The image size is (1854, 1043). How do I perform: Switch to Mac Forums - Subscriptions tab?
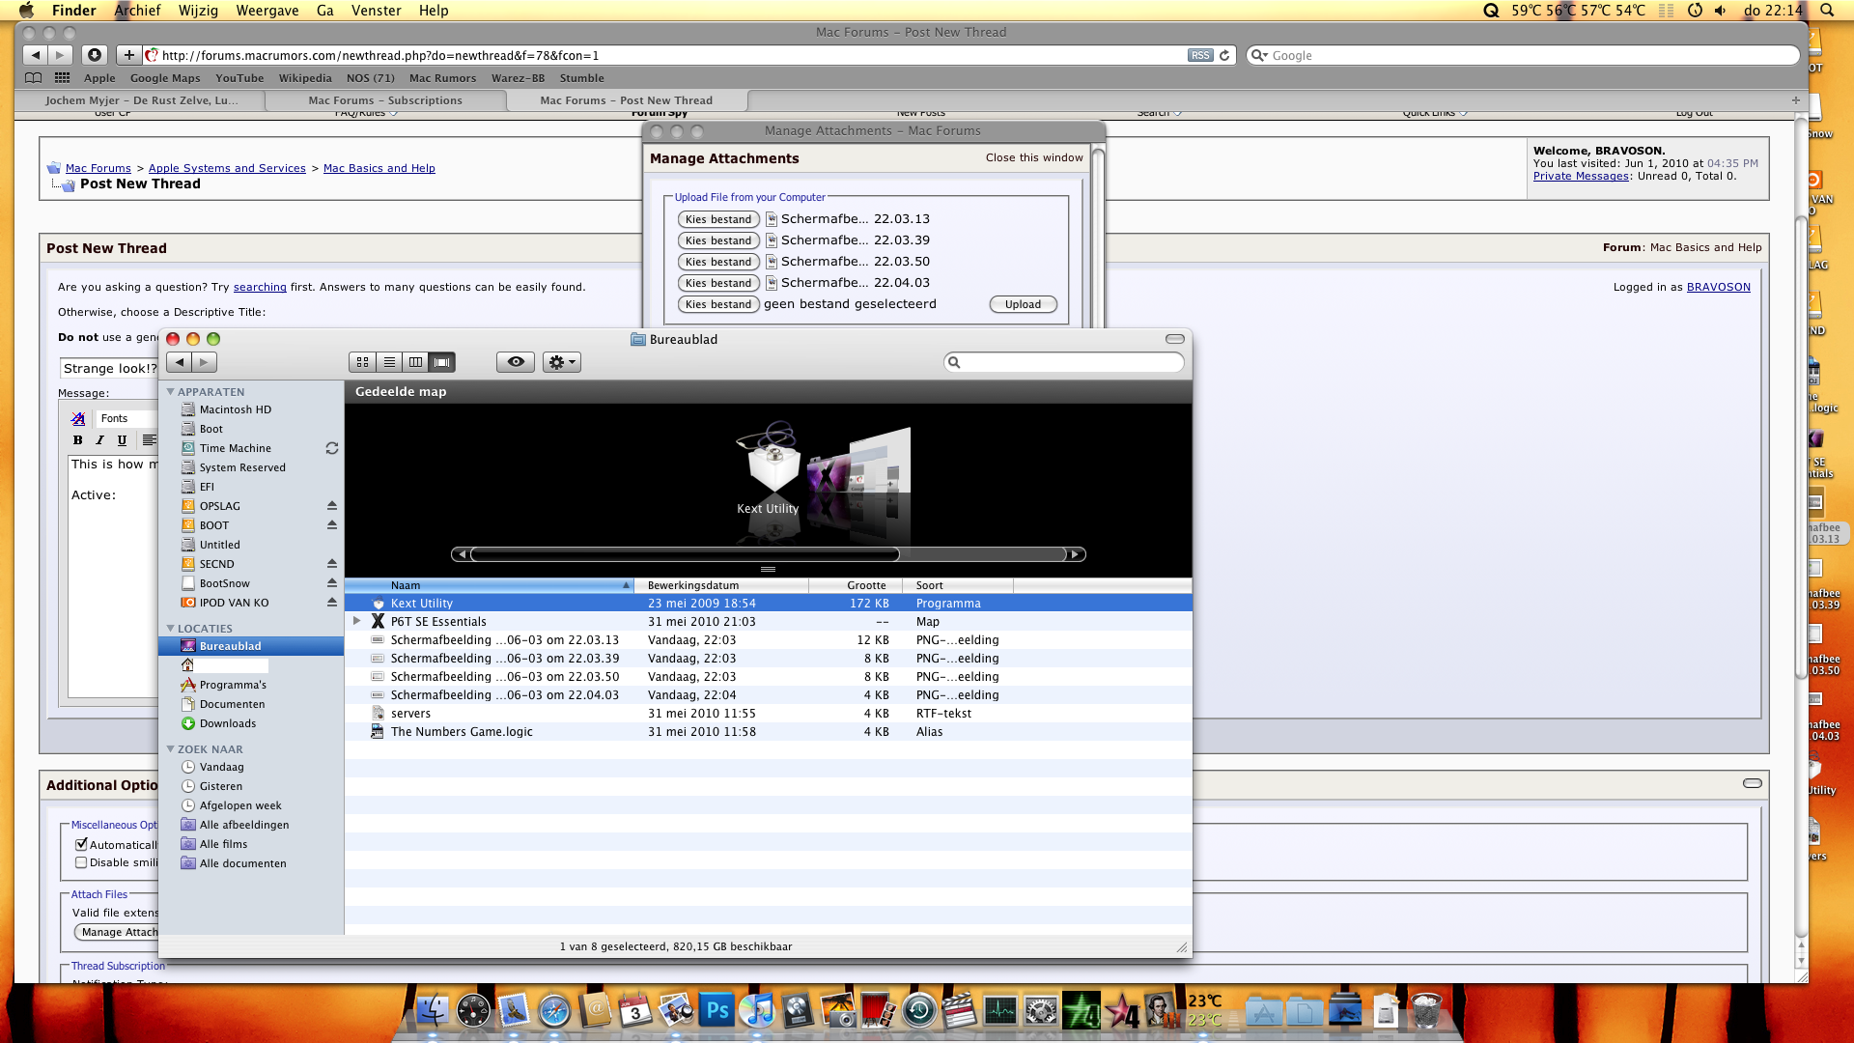385,100
